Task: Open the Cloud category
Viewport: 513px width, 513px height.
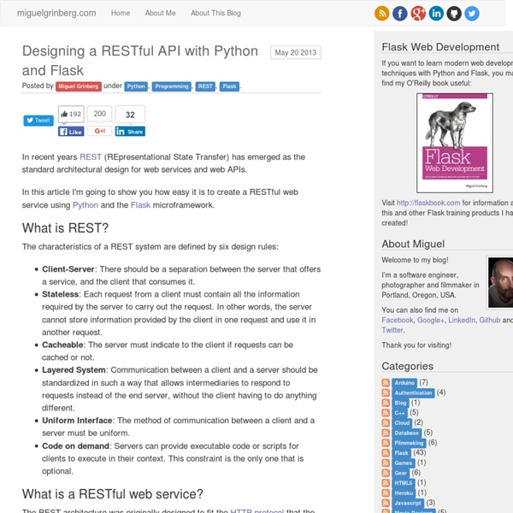Action: click(402, 423)
